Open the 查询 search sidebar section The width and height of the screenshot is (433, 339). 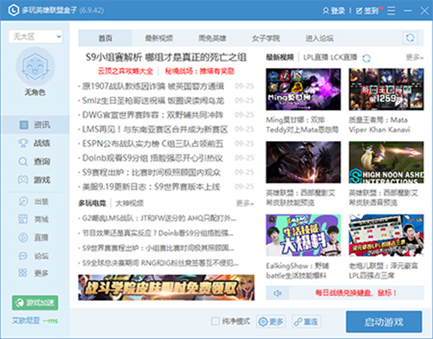[35, 162]
